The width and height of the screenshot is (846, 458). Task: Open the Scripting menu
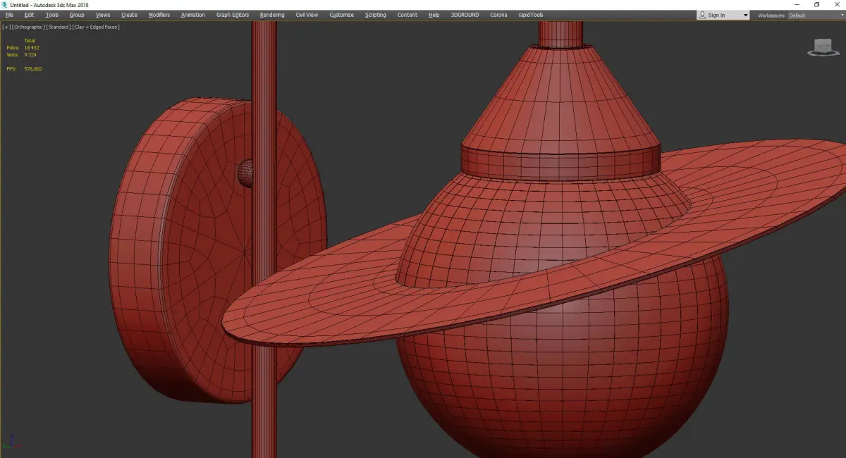point(376,15)
